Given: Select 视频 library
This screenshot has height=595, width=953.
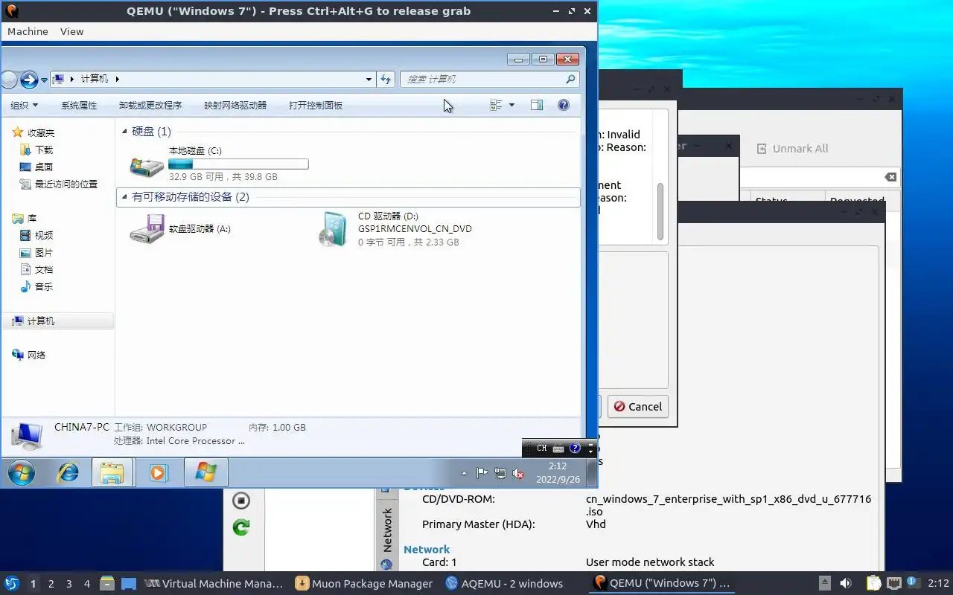Looking at the screenshot, I should click(x=44, y=236).
